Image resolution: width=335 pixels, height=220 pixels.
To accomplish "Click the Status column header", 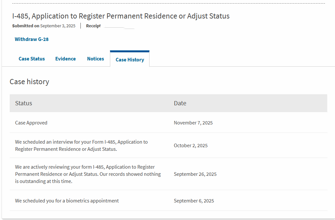I will [24, 103].
